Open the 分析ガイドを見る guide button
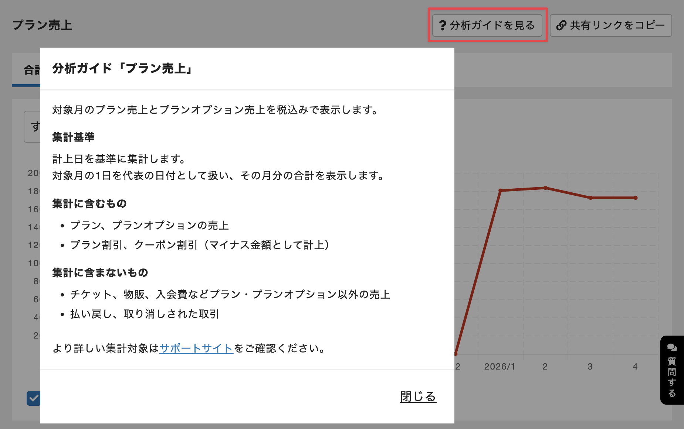Viewport: 684px width, 429px height. coord(487,25)
